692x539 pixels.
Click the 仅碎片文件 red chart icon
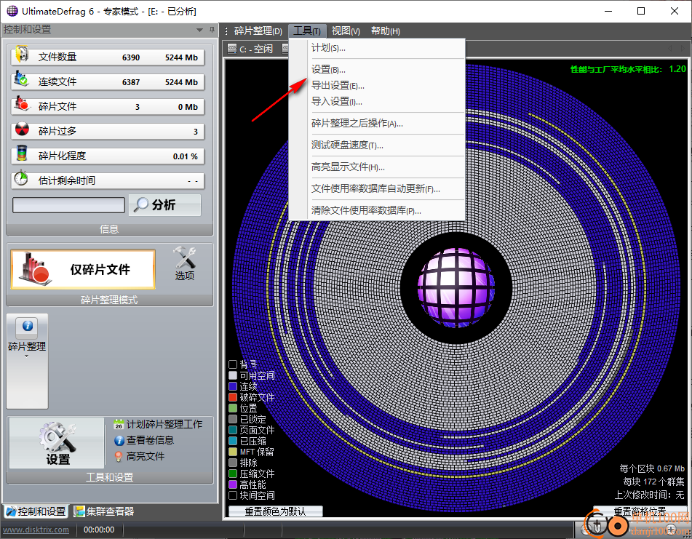coord(36,268)
